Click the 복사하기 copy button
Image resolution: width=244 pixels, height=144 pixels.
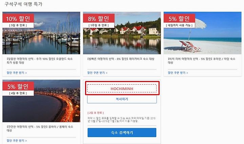pyautogui.click(x=122, y=99)
